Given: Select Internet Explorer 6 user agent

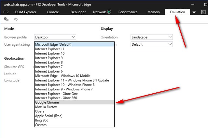Looking at the screenshot, I should [74, 72].
